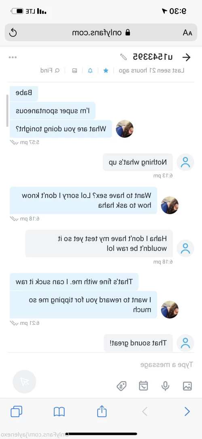Toggle the bell notification icon
The image size is (202, 439).
[90, 71]
